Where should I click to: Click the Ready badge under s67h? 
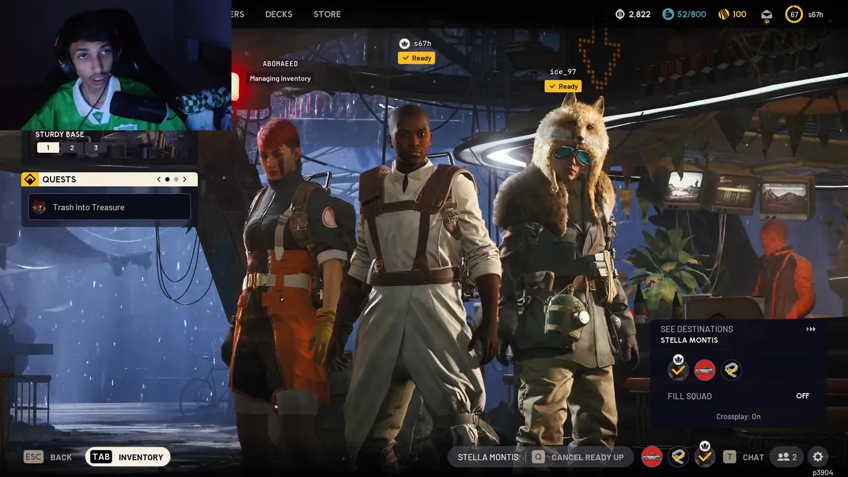(x=416, y=58)
